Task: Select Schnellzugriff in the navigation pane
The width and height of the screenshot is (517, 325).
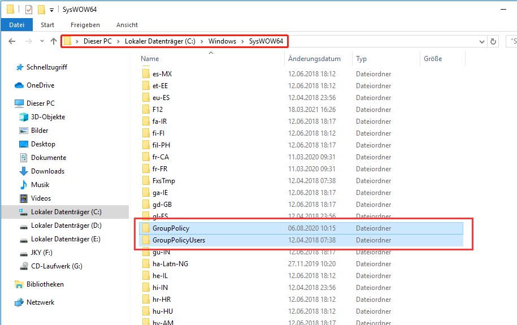Action: [x=47, y=67]
